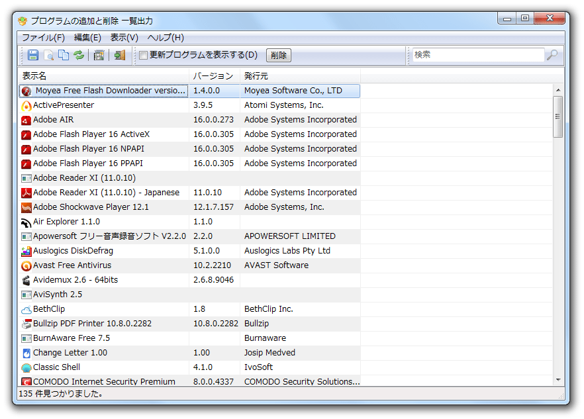Click the green Refresh arrows icon
This screenshot has height=419, width=584.
[x=79, y=55]
